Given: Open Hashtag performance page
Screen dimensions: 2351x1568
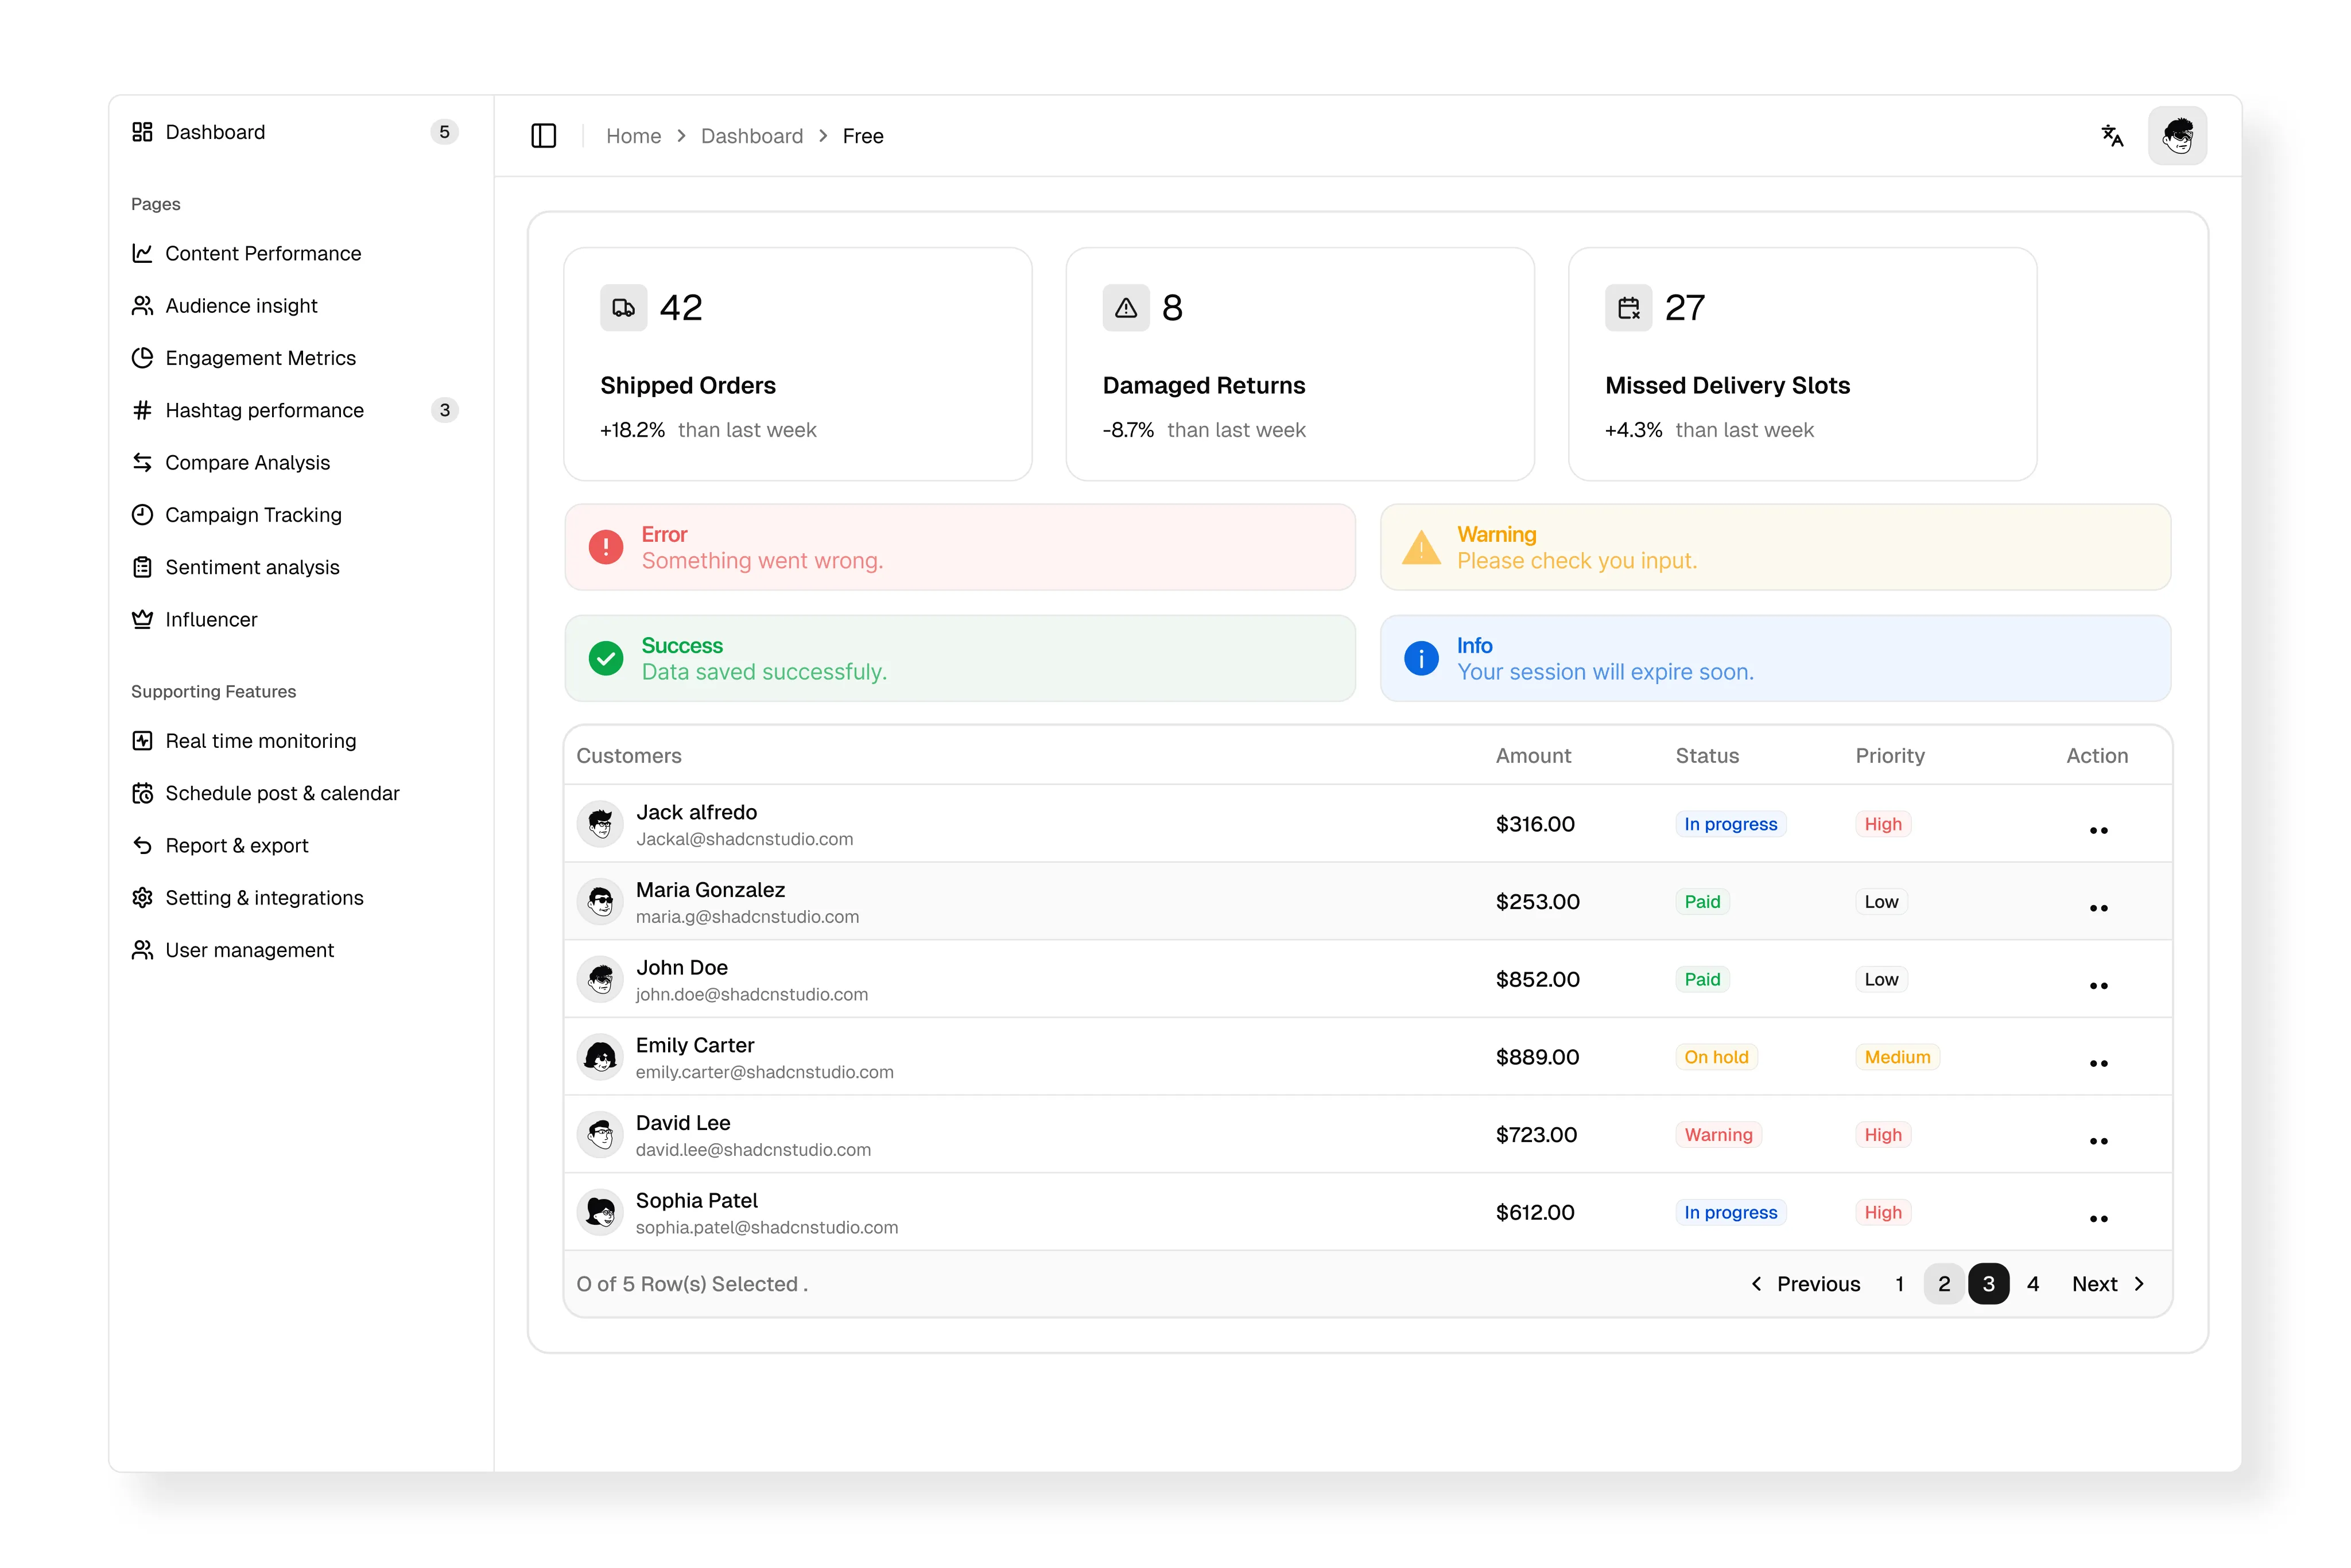Looking at the screenshot, I should click(x=295, y=410).
